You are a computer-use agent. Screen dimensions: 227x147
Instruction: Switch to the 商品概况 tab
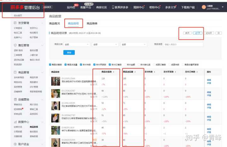(x=54, y=23)
